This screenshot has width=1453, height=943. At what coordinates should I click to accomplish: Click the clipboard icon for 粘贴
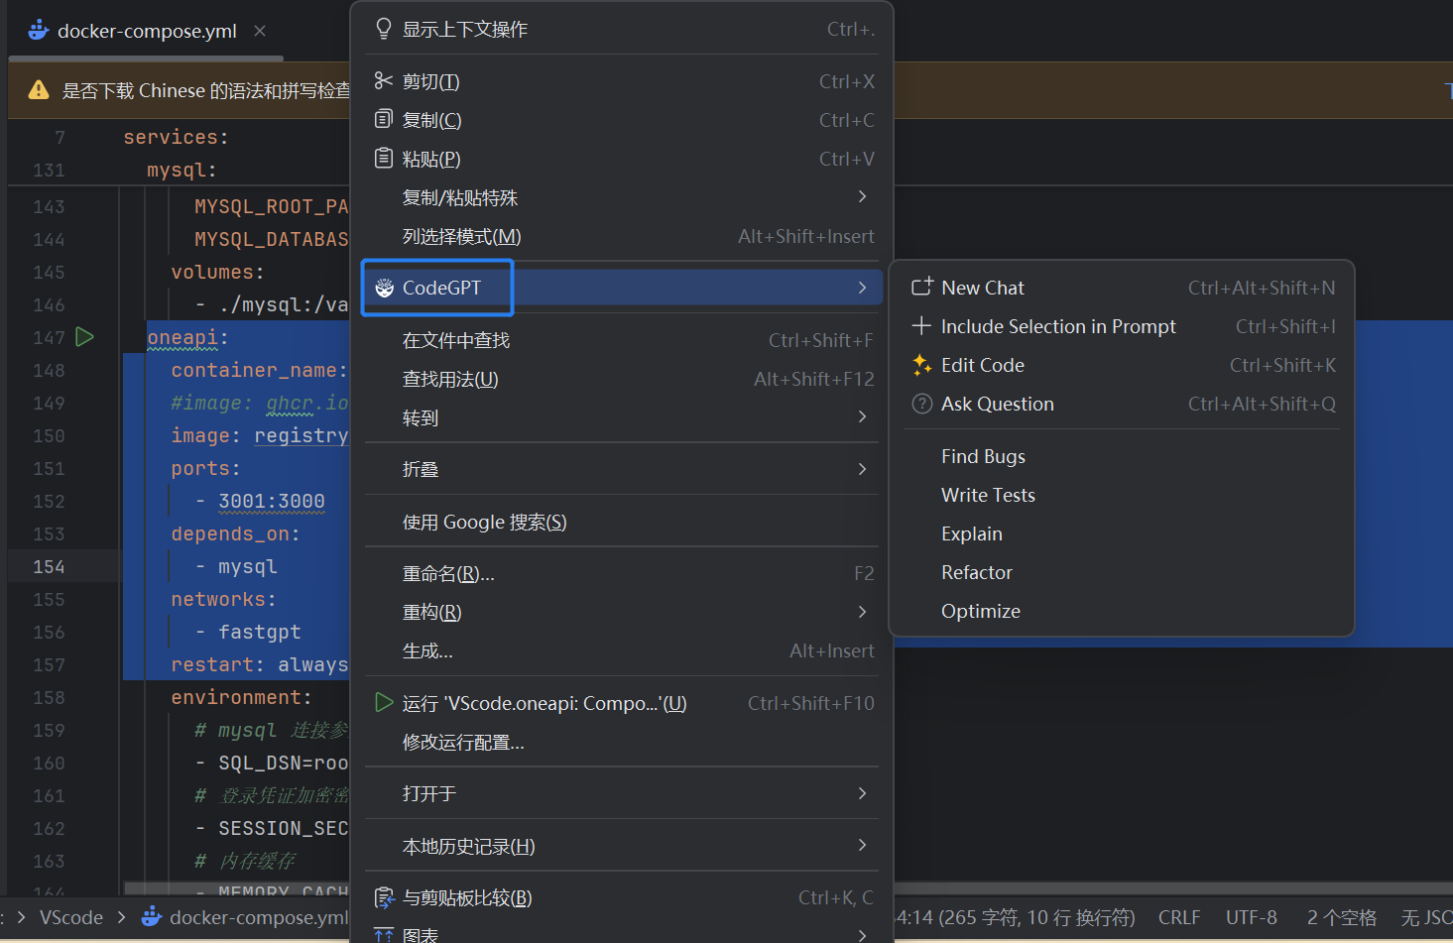pyautogui.click(x=384, y=159)
